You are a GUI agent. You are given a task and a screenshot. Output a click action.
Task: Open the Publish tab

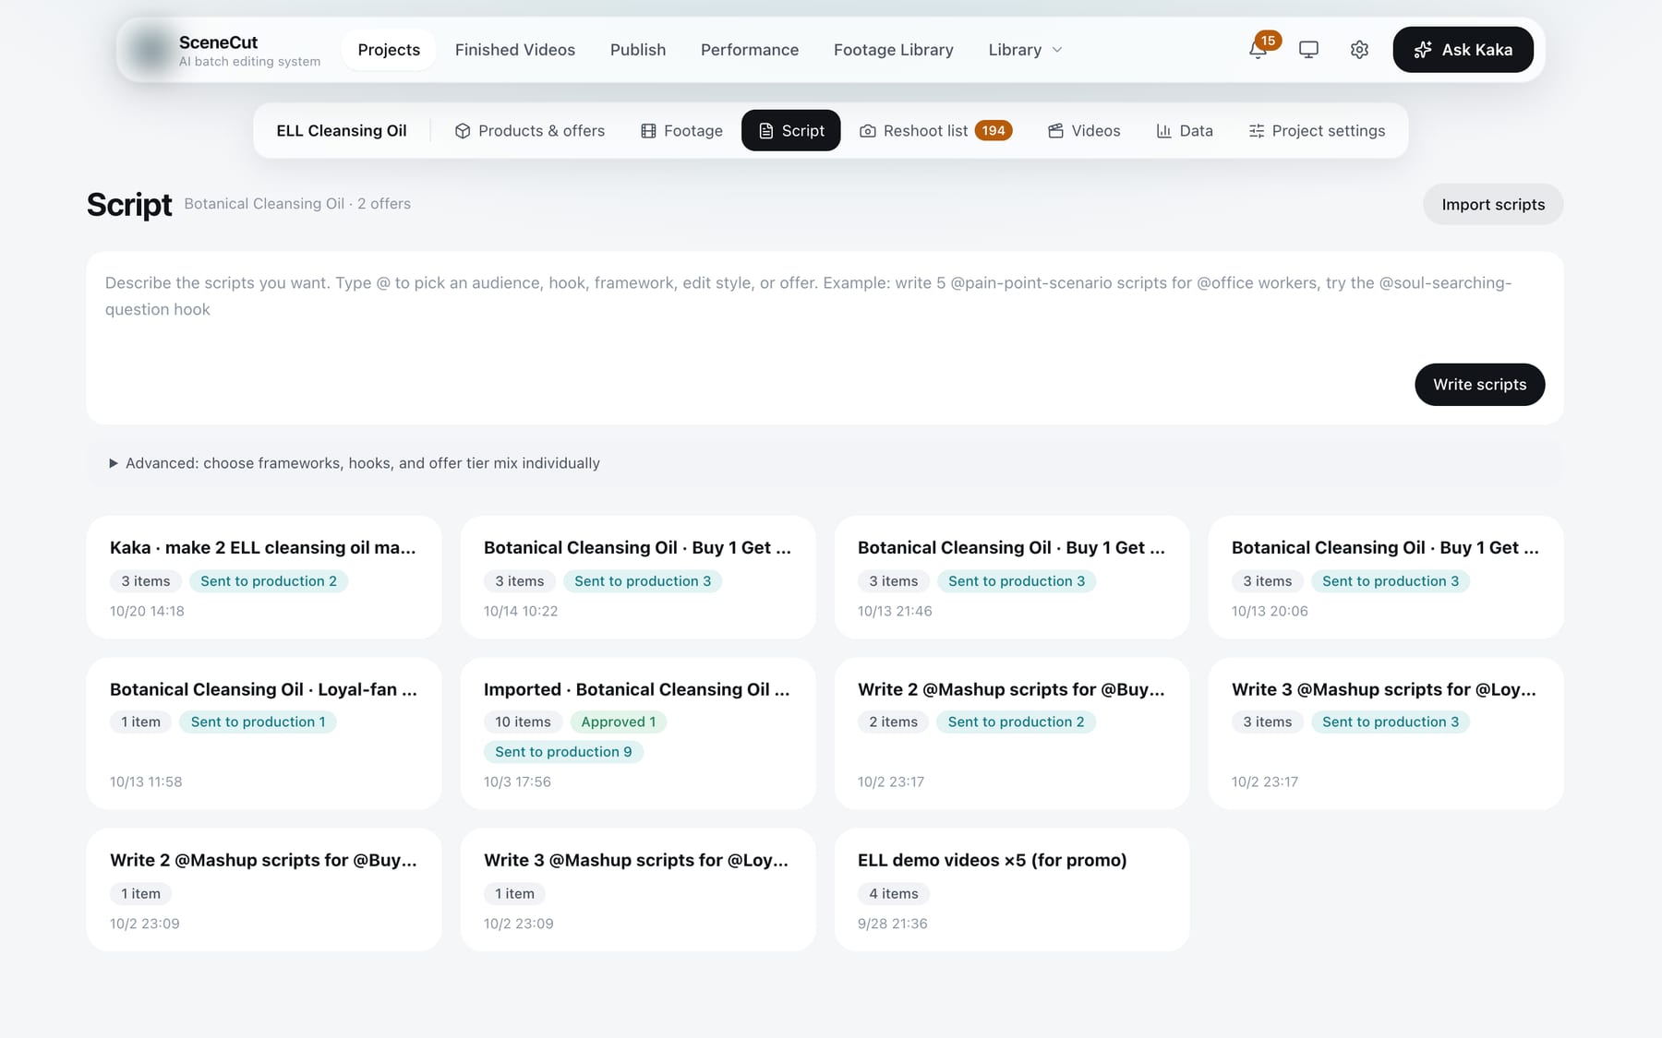click(638, 50)
